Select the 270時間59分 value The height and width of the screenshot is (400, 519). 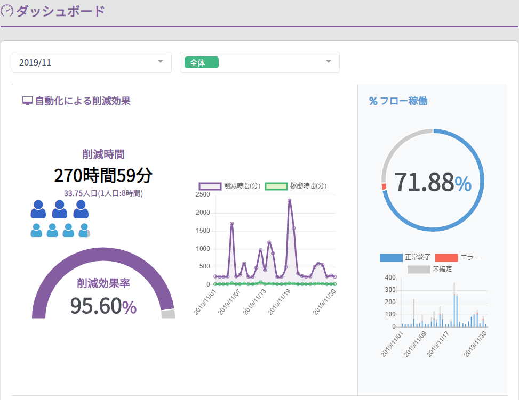[103, 175]
